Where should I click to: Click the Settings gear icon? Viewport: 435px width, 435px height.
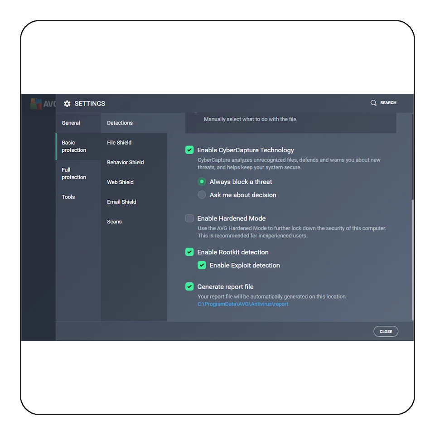[x=67, y=103]
